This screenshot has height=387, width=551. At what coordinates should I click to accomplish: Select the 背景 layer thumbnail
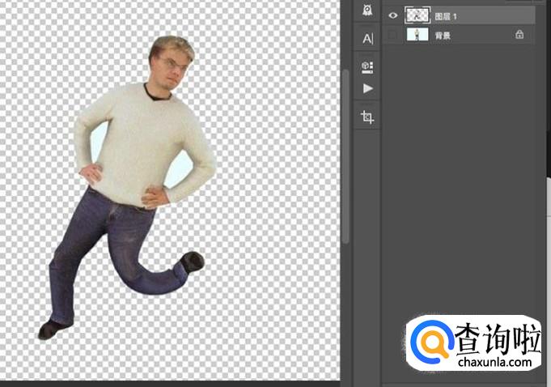[x=417, y=36]
